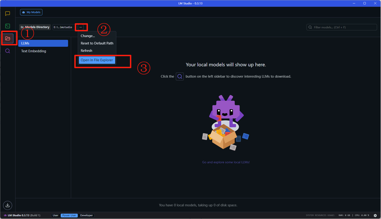The image size is (381, 219).
Task: Select the LLMs category
Action: click(x=43, y=43)
